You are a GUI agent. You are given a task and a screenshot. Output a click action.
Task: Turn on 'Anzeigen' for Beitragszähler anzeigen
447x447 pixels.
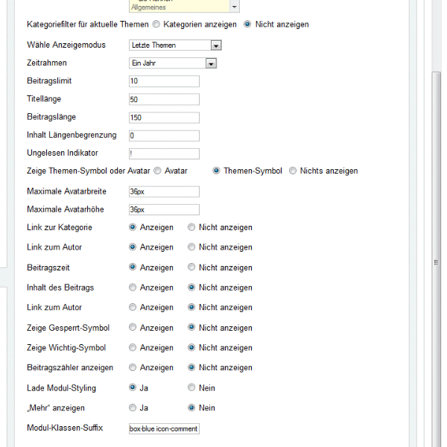(133, 368)
